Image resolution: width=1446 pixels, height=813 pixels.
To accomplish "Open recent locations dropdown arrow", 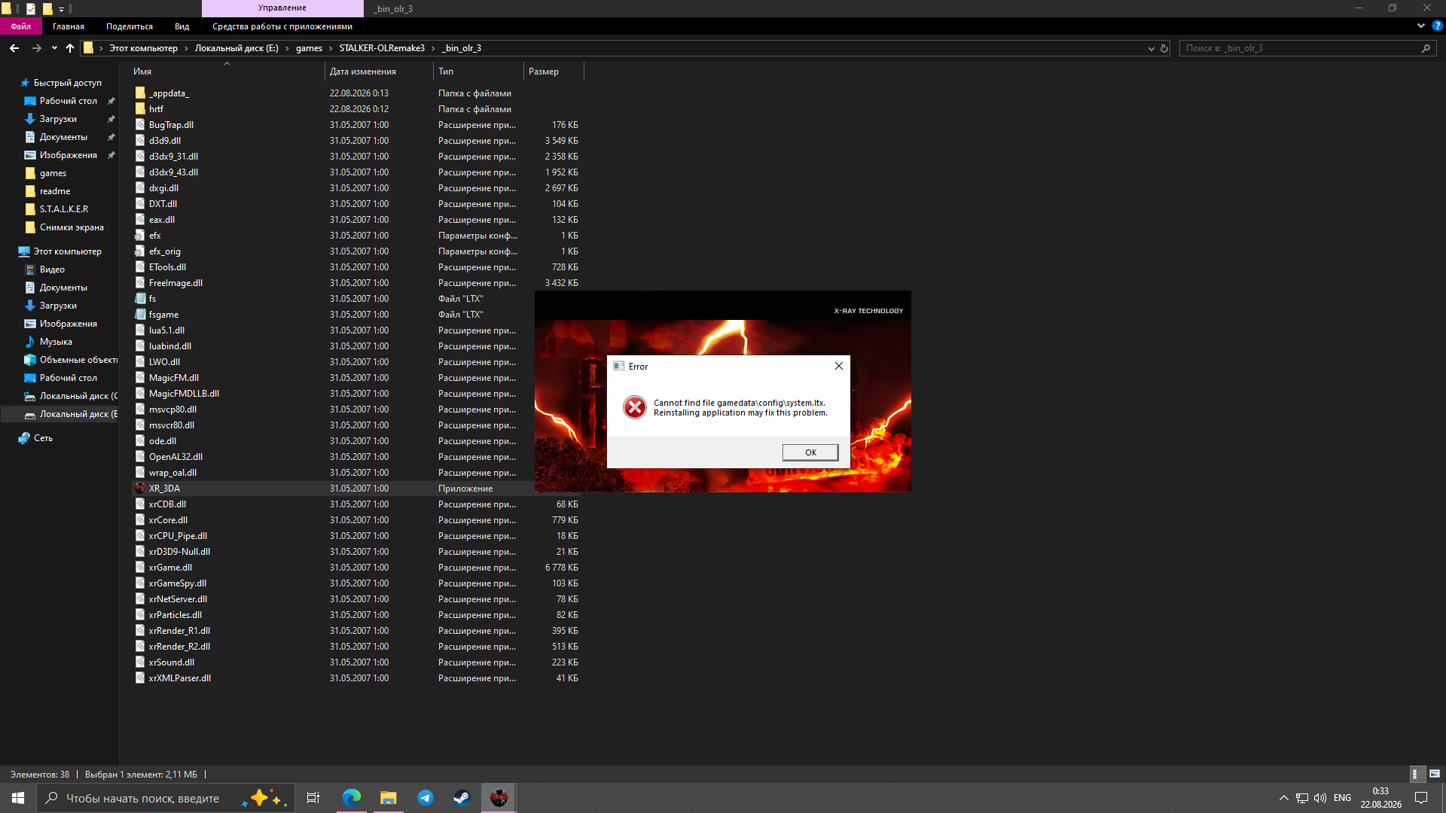I will [x=54, y=48].
